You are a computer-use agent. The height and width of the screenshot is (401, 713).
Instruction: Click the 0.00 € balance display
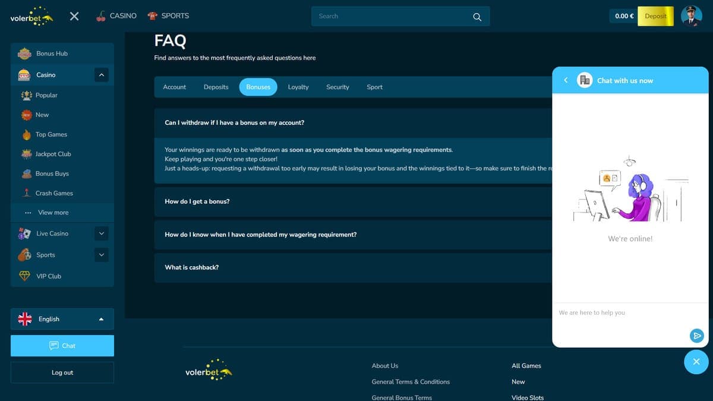tap(624, 16)
